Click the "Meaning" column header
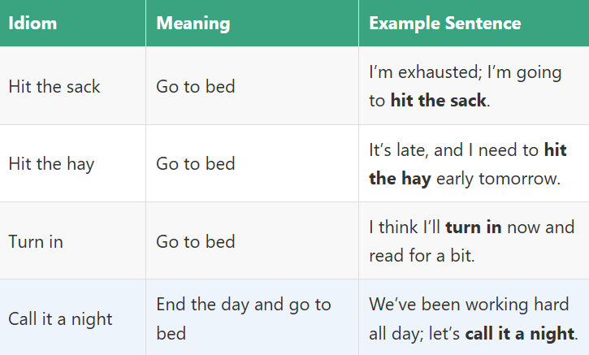This screenshot has width=589, height=355. (x=193, y=24)
